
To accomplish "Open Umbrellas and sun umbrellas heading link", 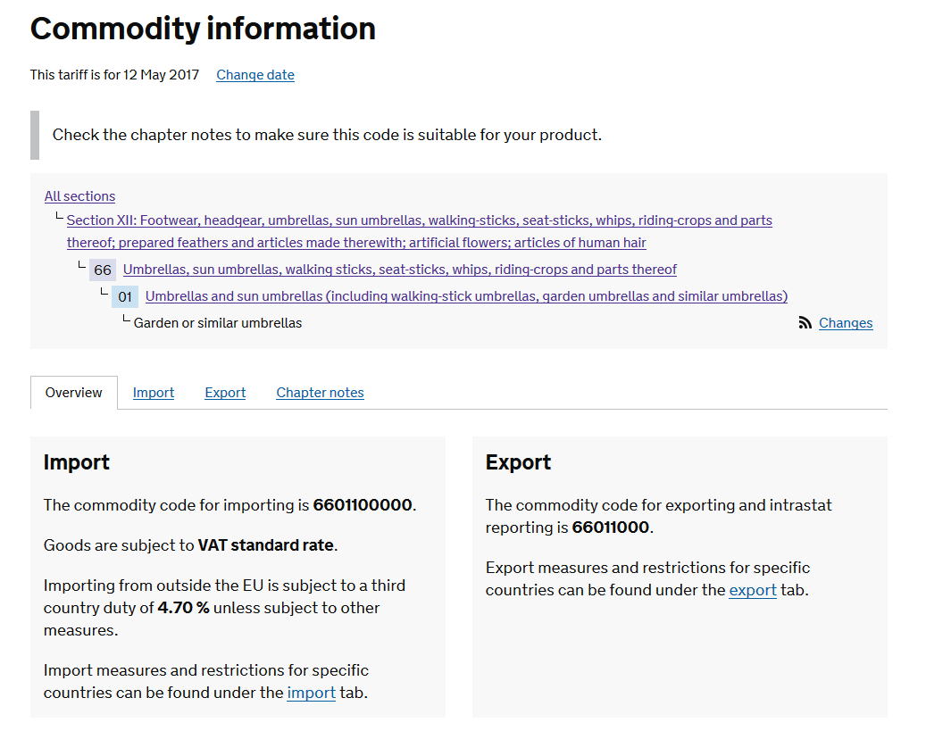I will click(x=465, y=296).
